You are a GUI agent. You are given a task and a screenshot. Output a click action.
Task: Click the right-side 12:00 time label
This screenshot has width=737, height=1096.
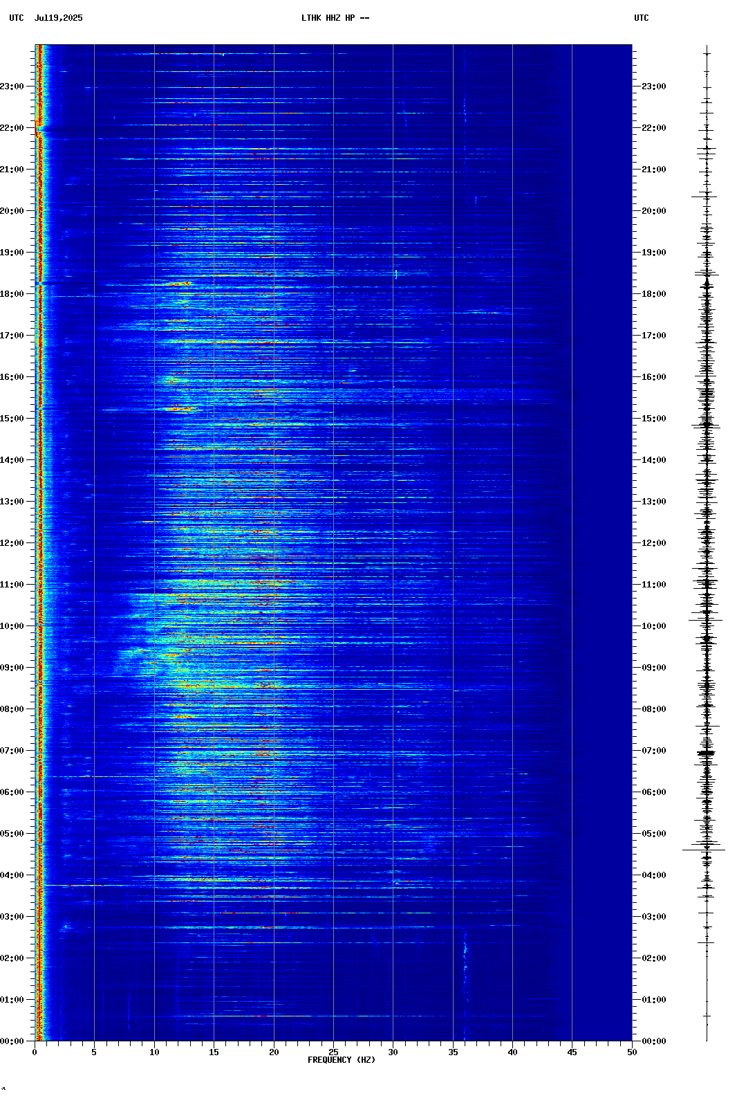pyautogui.click(x=654, y=543)
